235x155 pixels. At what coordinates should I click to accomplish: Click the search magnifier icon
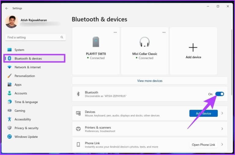coord(62,37)
